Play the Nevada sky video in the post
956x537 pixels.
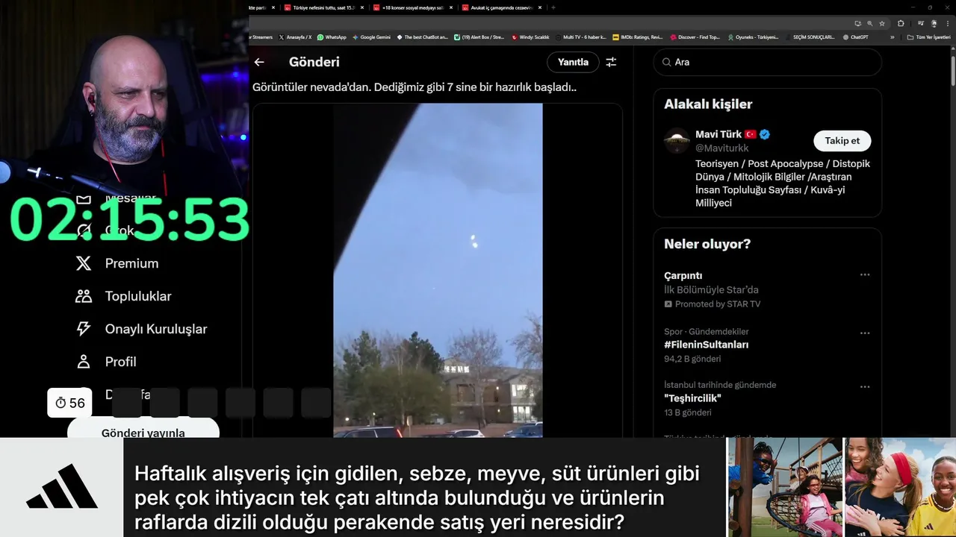coord(438,270)
